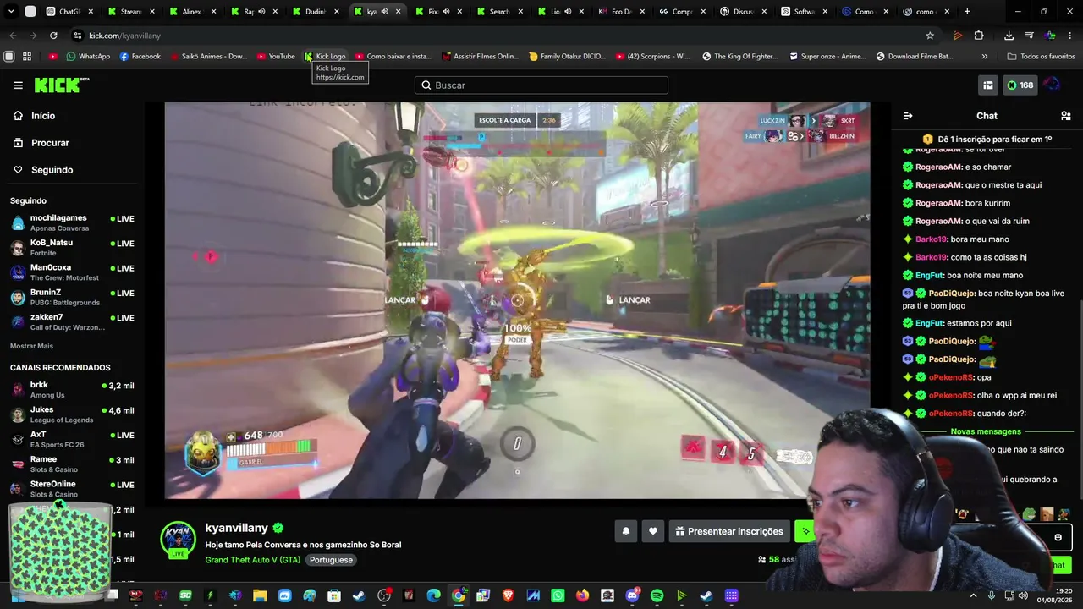Open the user profile avatar menu
The width and height of the screenshot is (1083, 609).
(x=1052, y=85)
